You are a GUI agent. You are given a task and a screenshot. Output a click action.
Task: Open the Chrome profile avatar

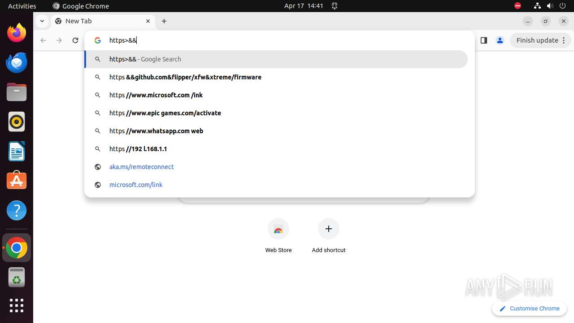pyautogui.click(x=500, y=40)
